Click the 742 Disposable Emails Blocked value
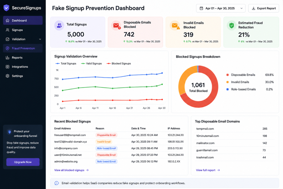283x189 pixels. tap(129, 34)
